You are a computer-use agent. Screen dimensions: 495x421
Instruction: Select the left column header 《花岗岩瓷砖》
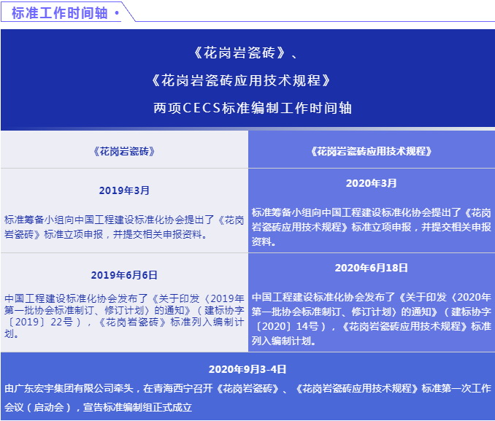click(124, 151)
